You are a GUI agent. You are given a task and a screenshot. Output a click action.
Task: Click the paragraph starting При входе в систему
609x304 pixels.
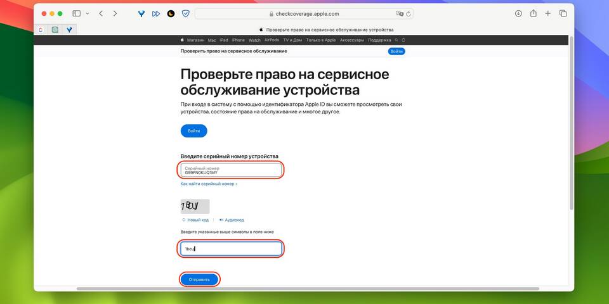point(291,108)
